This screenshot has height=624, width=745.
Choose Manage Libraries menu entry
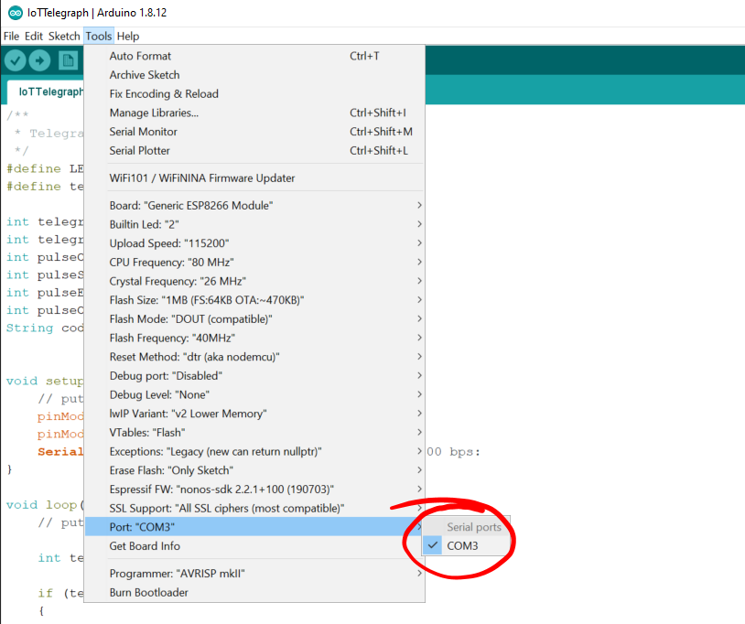tap(154, 113)
